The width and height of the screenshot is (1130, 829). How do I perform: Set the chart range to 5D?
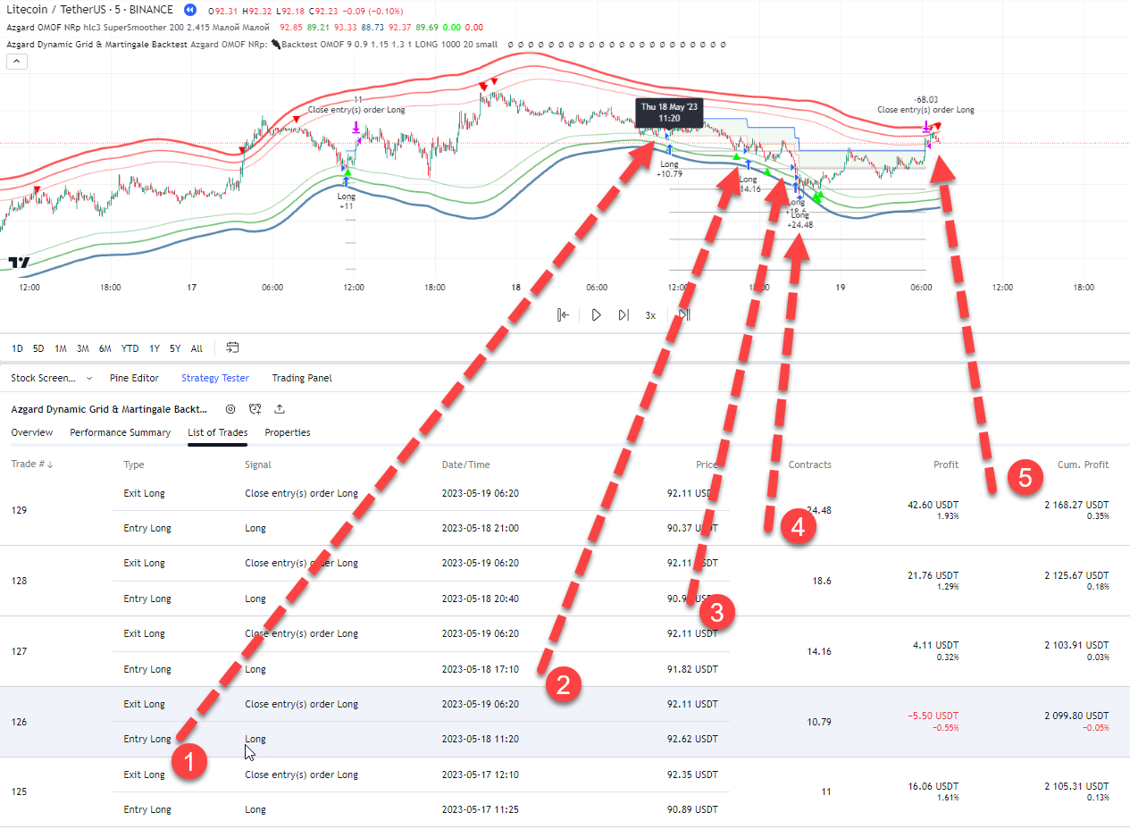click(x=38, y=348)
